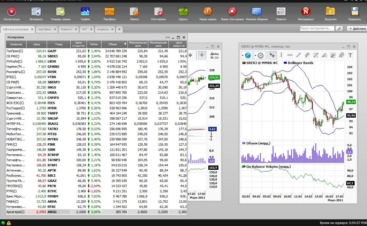
Task: Open the Новости news toolbar icon
Action: (281, 12)
